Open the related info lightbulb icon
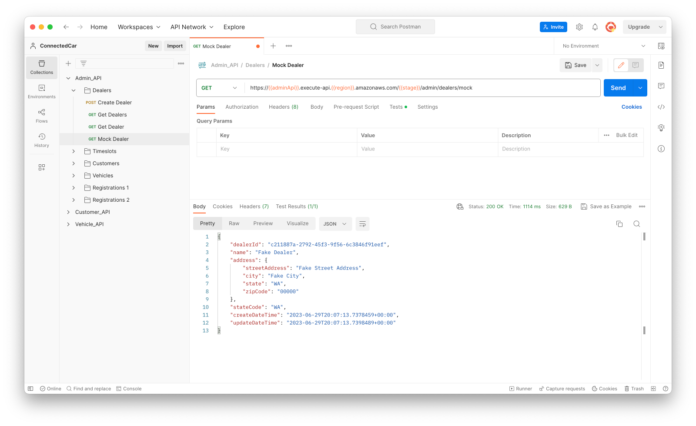 (661, 128)
